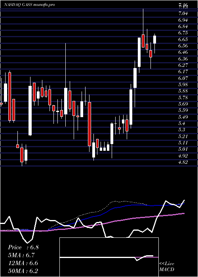Viewport: 198px width, 277px height.
Task: Click the 6.94 price axis label
Action: click(183, 20)
